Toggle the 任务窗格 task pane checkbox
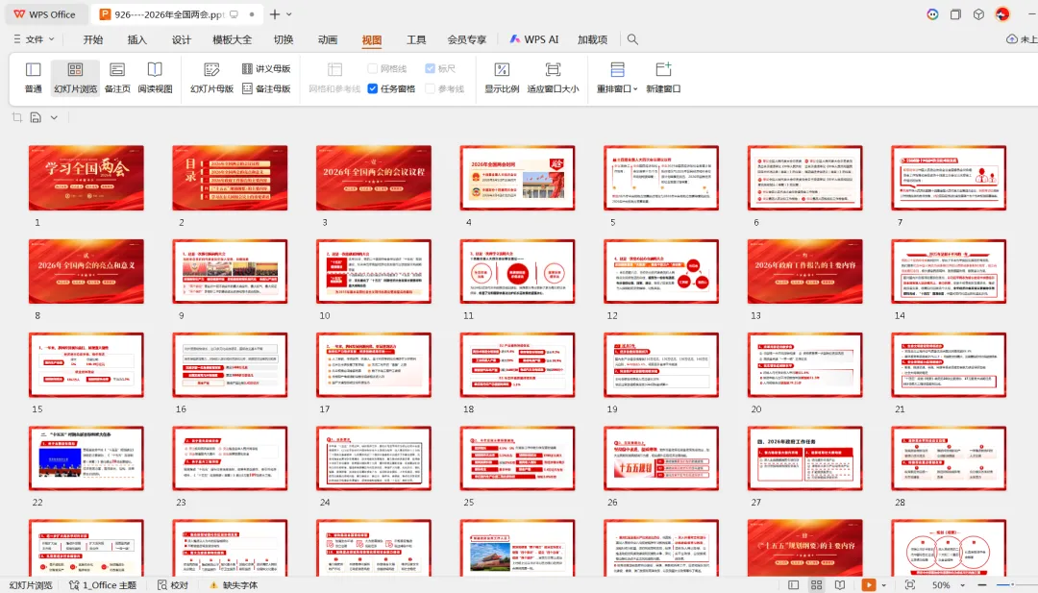 tap(391, 88)
